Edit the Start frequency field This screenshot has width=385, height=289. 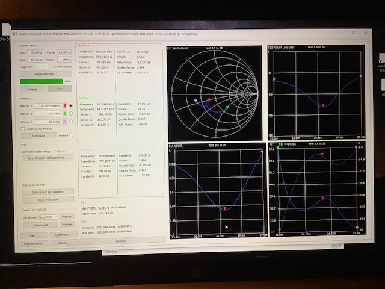coord(35,52)
